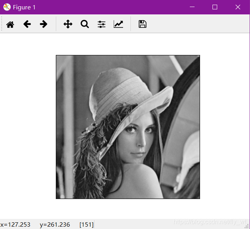Minimize the Figure 1 window
This screenshot has height=229, width=250.
[x=192, y=7]
